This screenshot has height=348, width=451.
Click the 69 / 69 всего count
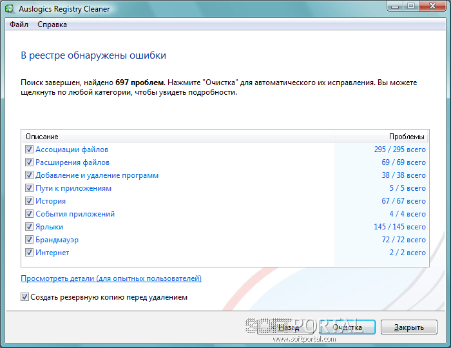coord(403,162)
